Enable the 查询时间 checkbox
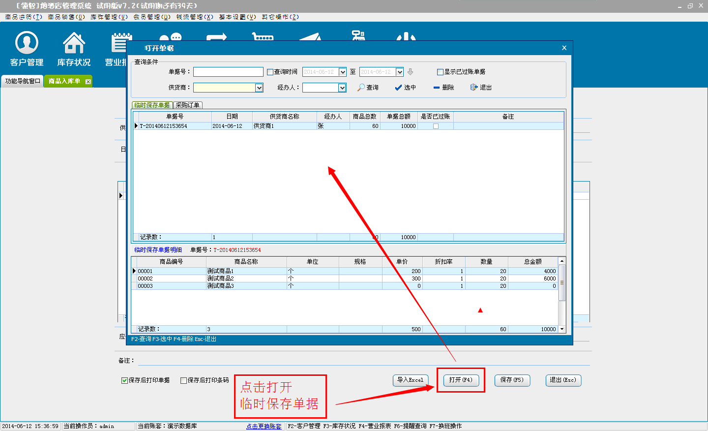 pyautogui.click(x=270, y=72)
